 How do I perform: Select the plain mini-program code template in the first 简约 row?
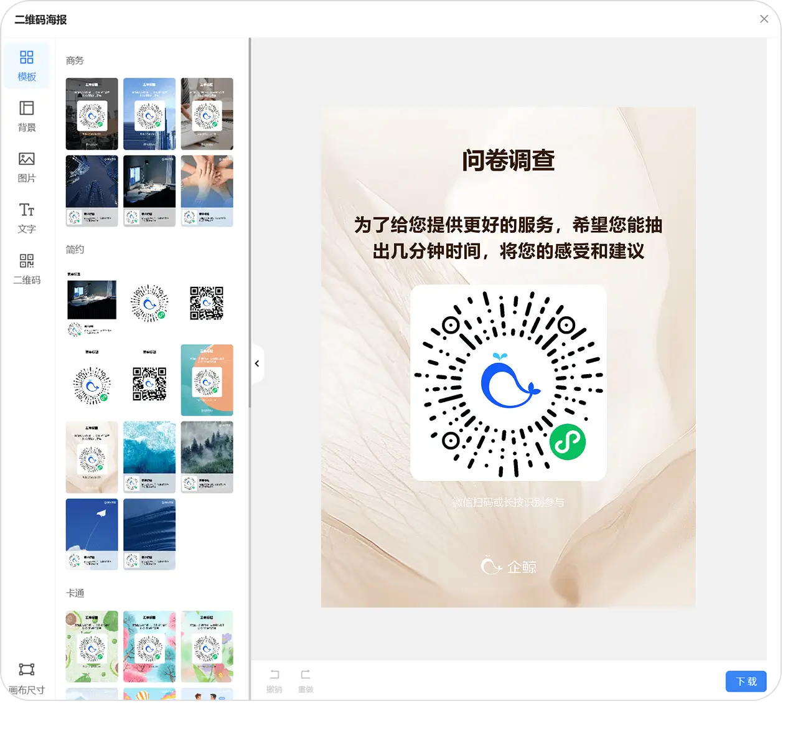tap(149, 303)
